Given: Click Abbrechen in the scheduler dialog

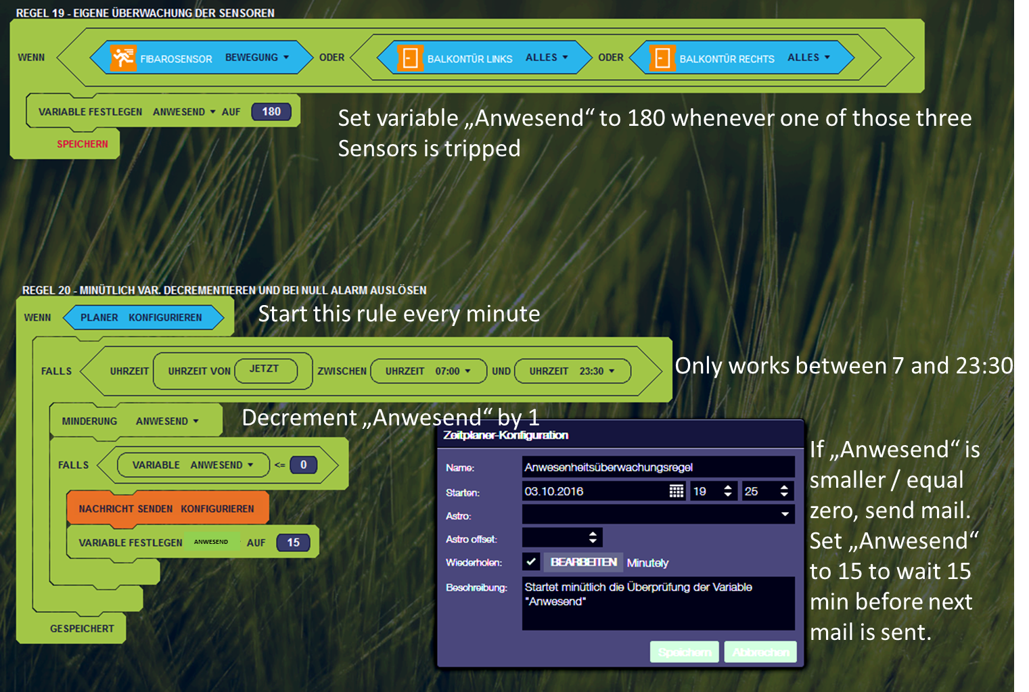Looking at the screenshot, I should [760, 652].
